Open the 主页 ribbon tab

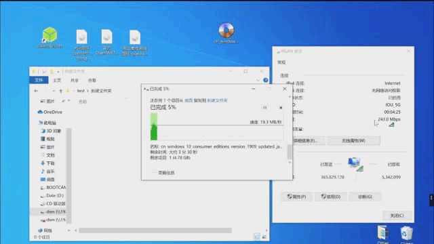coord(57,80)
